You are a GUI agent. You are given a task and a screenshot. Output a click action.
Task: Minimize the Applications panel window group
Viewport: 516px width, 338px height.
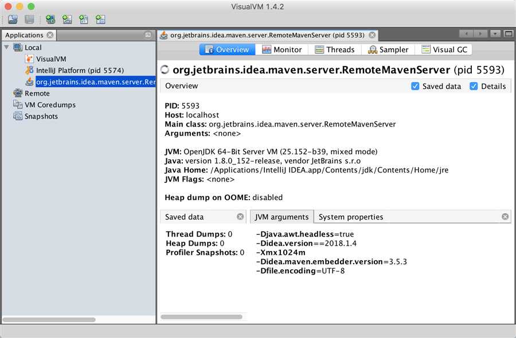(148, 34)
